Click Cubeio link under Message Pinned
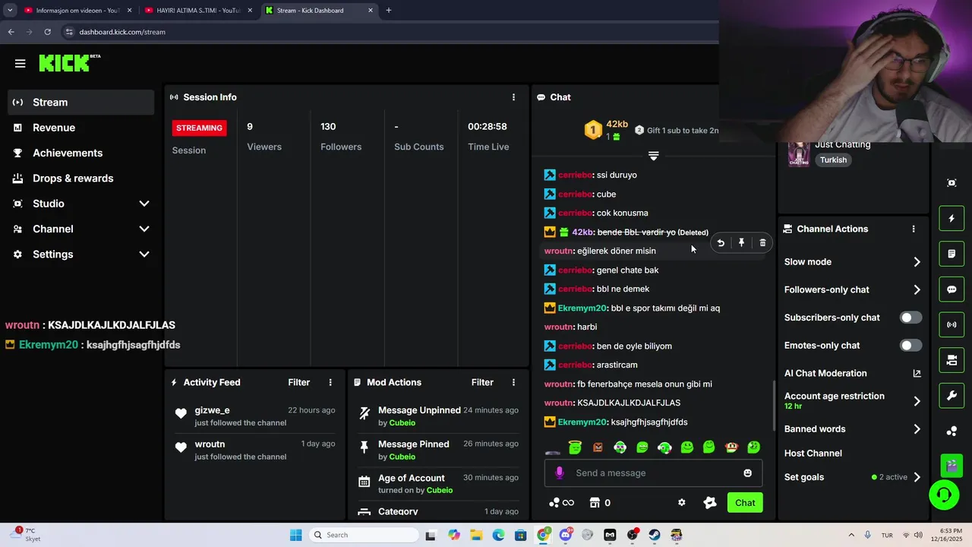 402,457
